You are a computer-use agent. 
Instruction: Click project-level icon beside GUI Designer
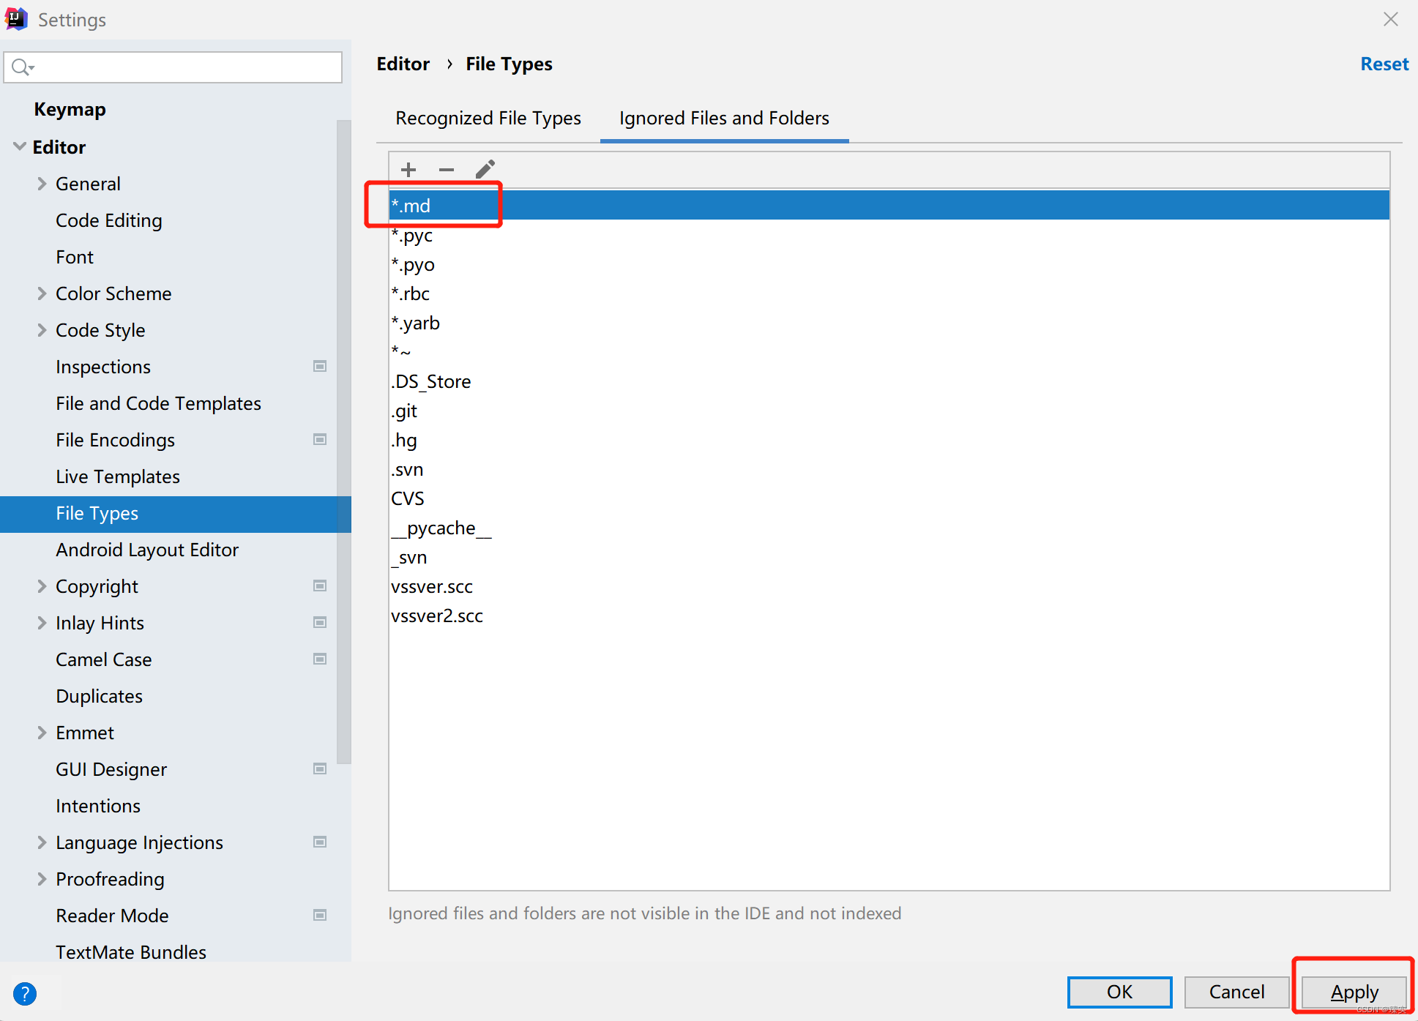320,768
